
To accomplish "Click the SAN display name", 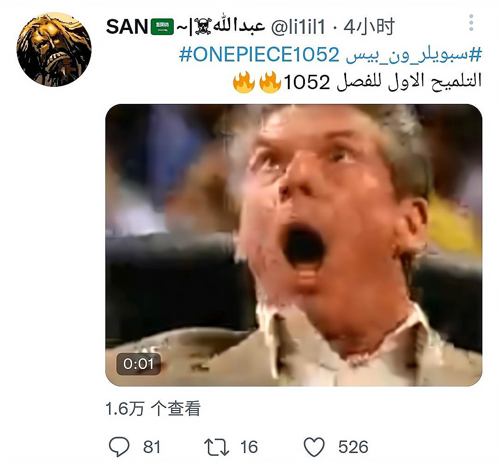I will pyautogui.click(x=127, y=26).
